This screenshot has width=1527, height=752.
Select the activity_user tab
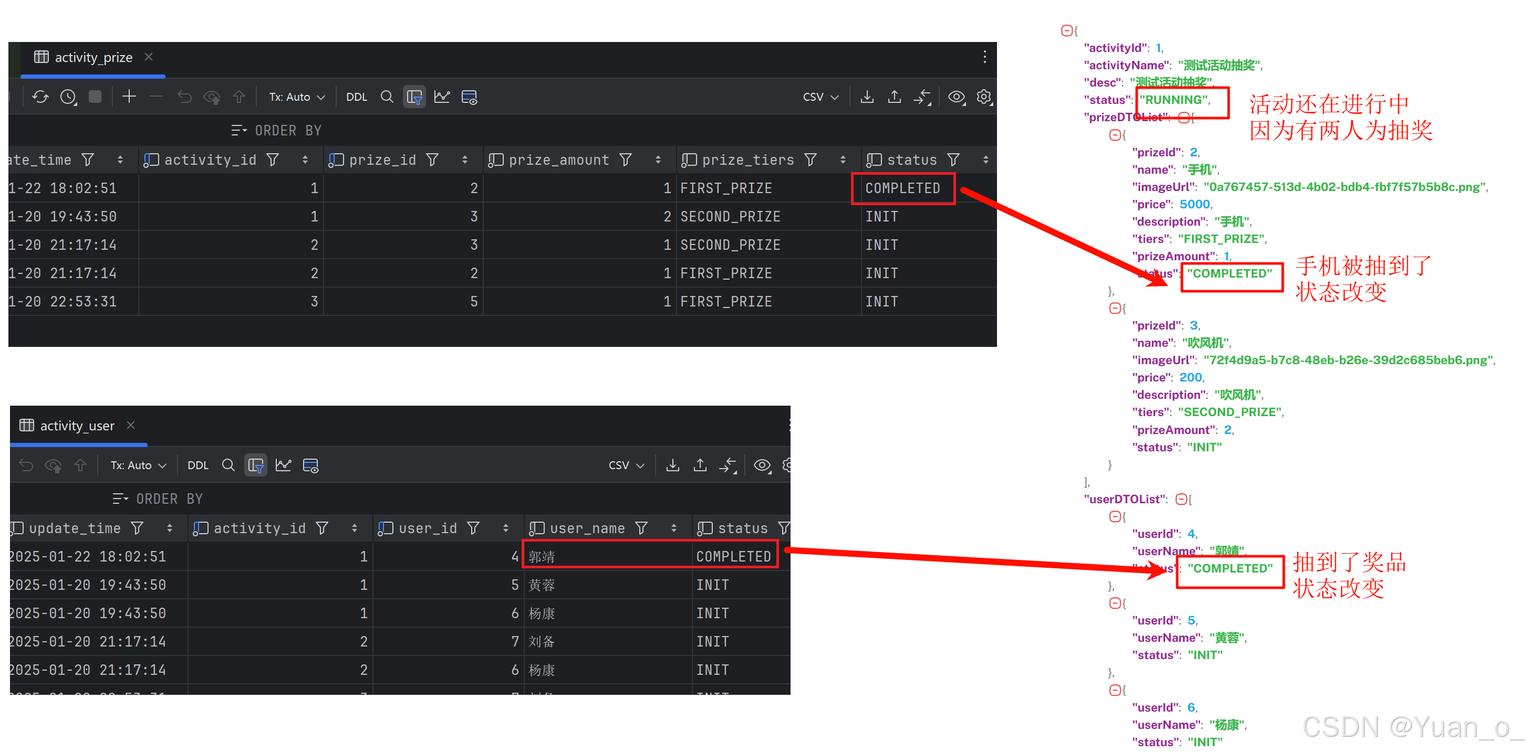(77, 426)
